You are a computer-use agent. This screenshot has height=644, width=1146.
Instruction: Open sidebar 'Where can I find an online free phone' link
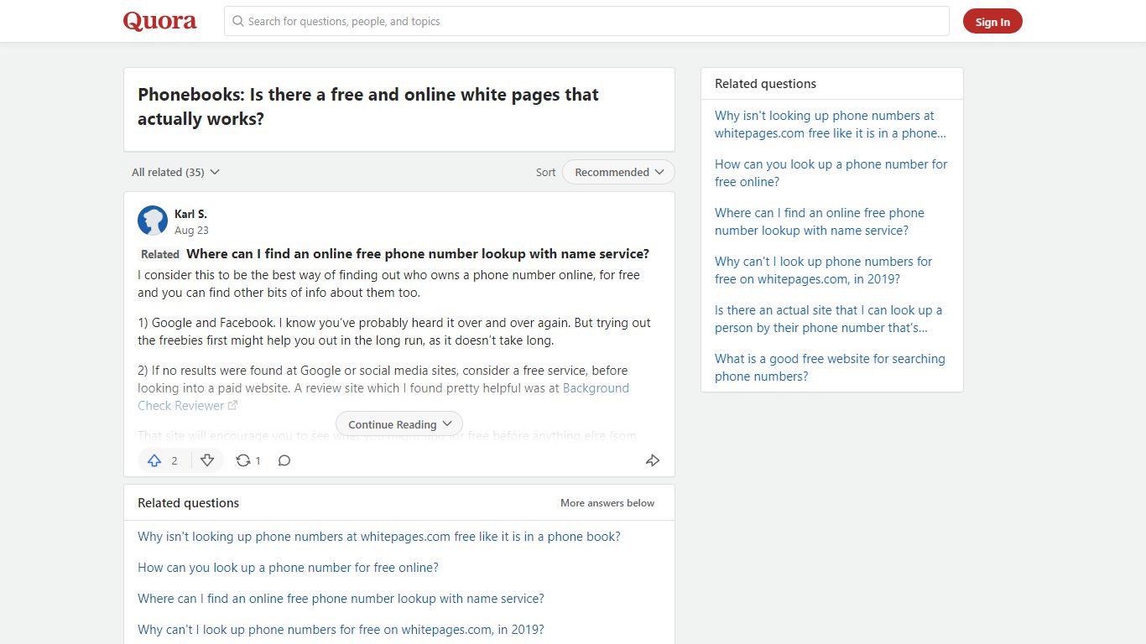click(820, 221)
